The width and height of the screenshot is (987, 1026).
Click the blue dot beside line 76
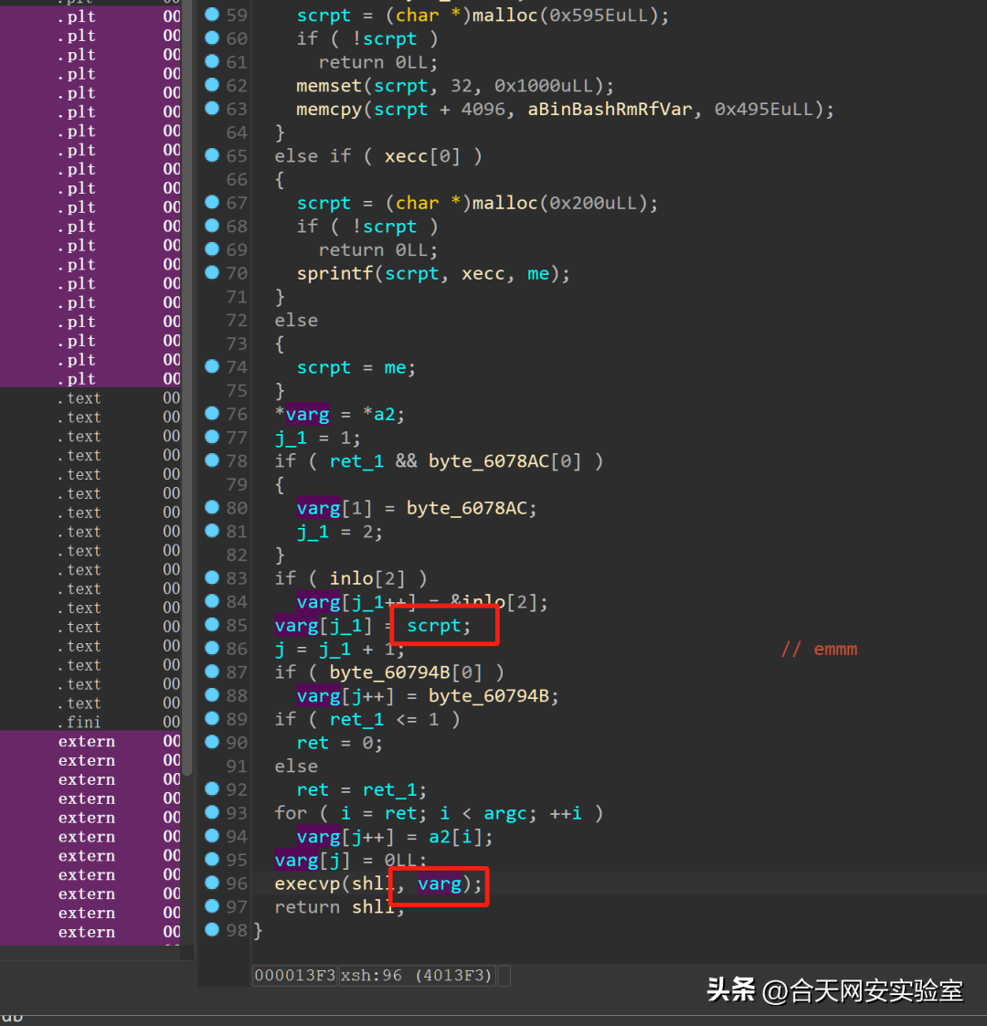212,414
